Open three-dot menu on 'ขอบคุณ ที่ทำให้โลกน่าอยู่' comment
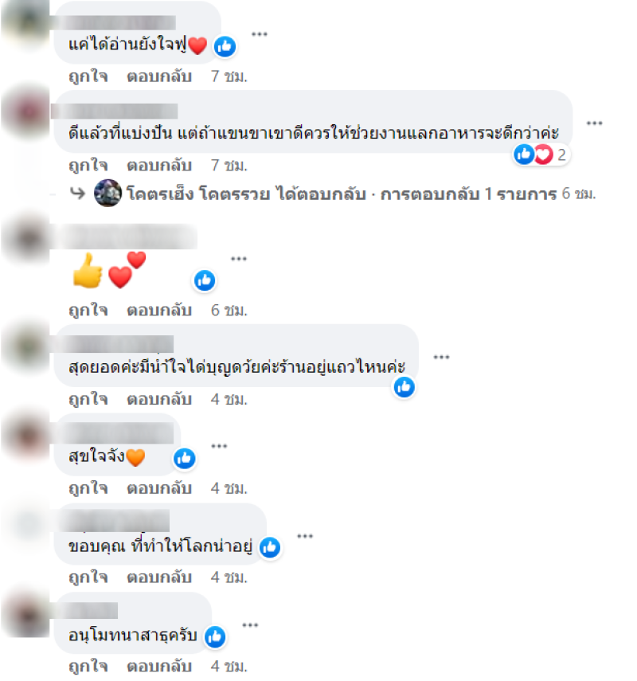 pos(305,536)
